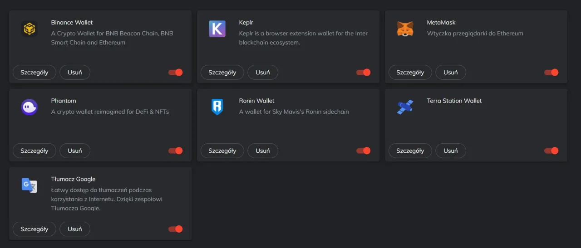Image resolution: width=581 pixels, height=248 pixels.
Task: Click the Ronin Wallet title text
Action: pyautogui.click(x=257, y=101)
